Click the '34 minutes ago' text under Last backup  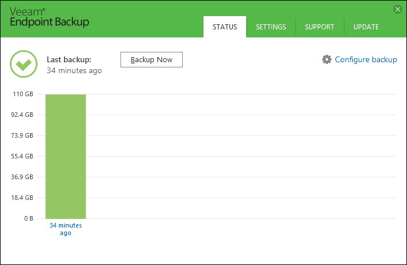74,70
